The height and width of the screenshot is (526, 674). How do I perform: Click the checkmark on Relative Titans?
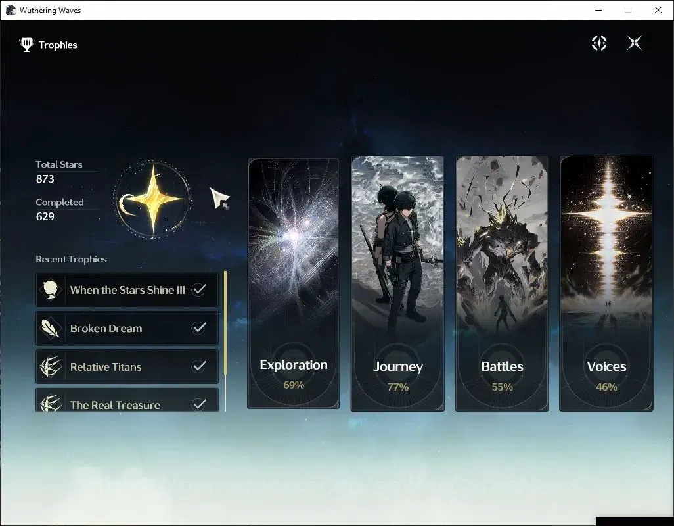[x=198, y=366]
